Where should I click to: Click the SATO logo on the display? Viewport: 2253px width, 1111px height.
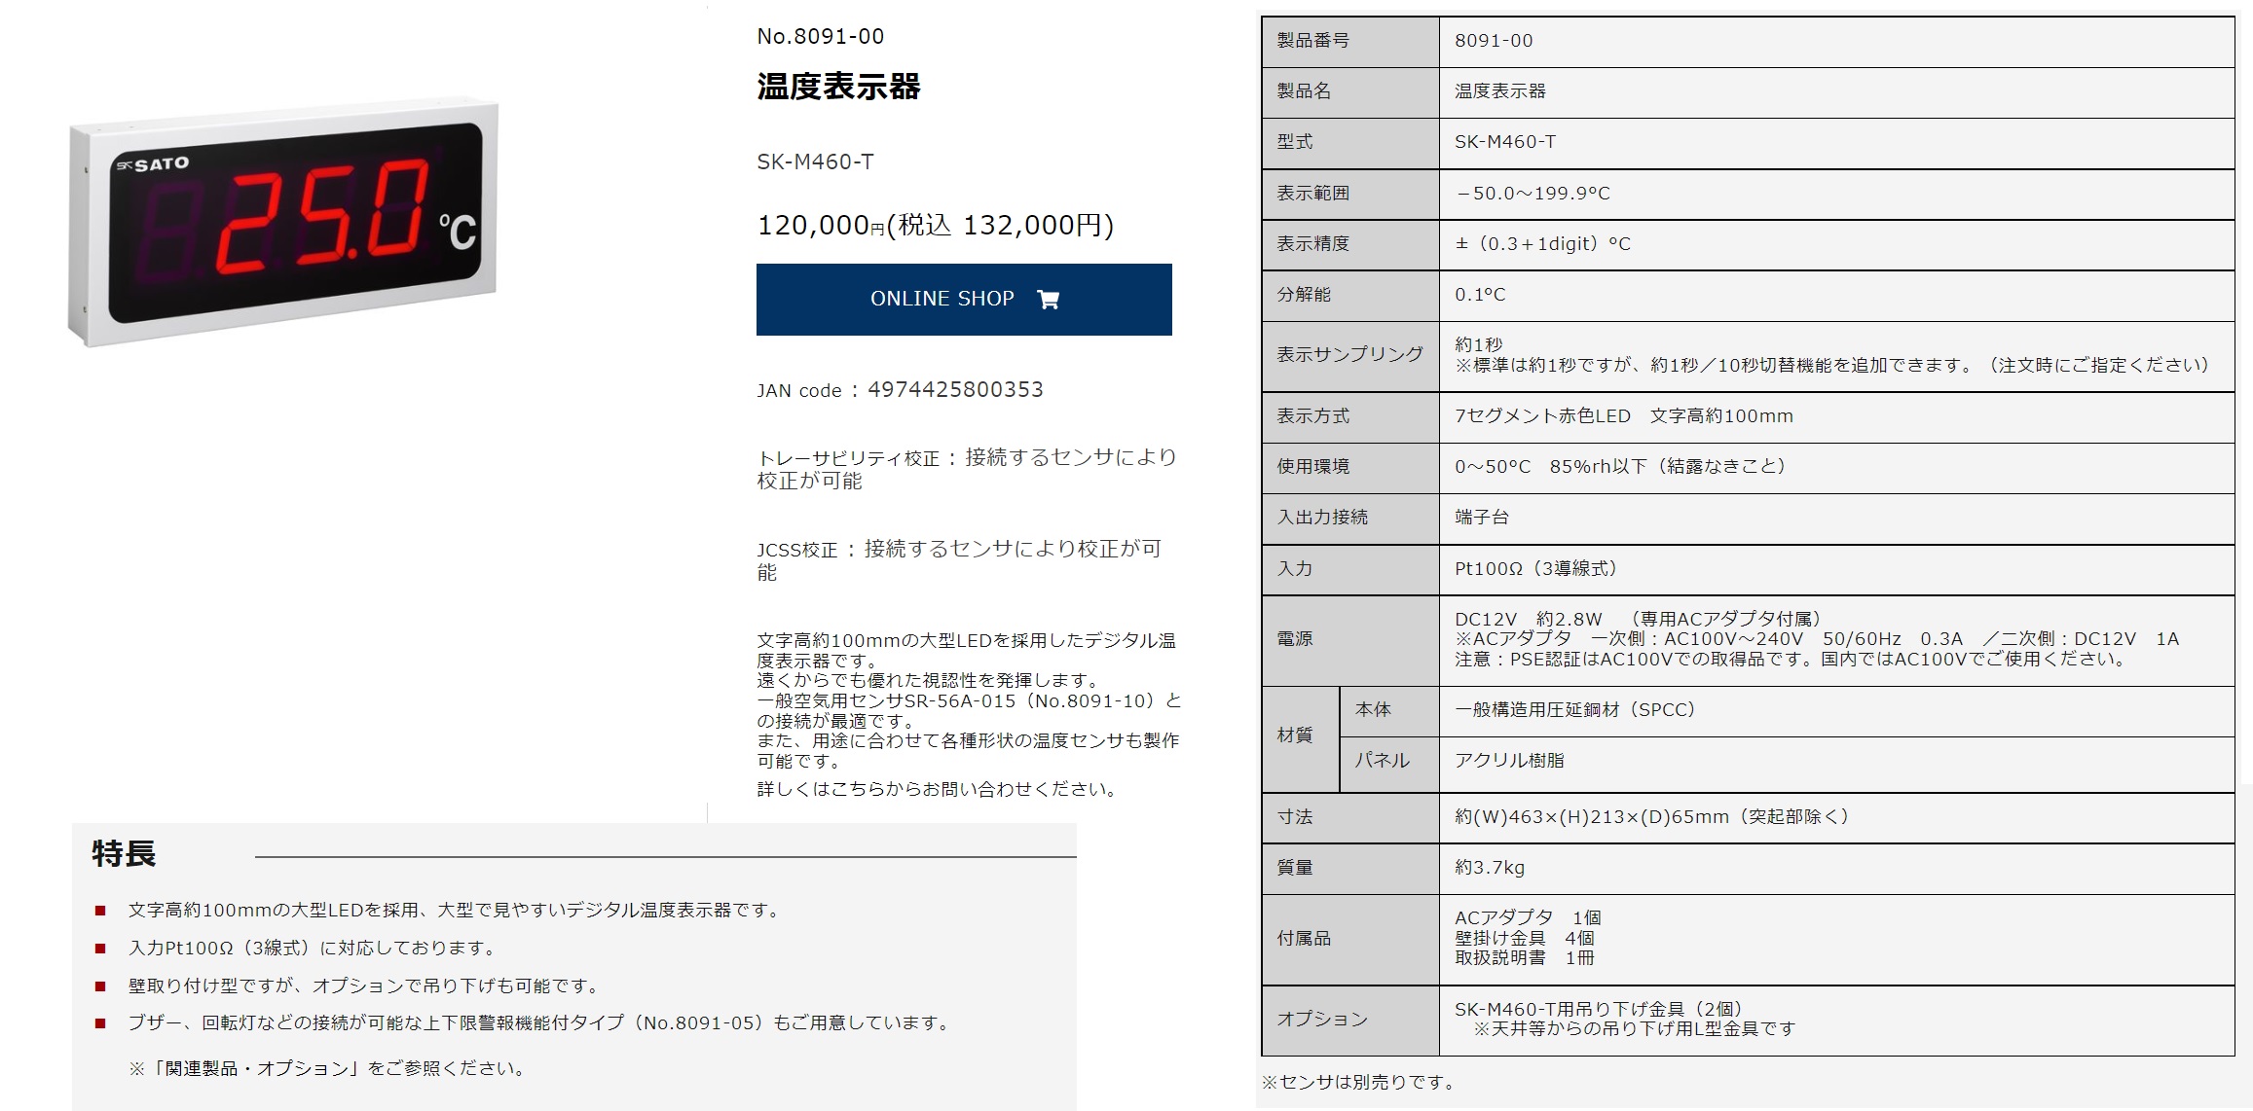[x=153, y=164]
